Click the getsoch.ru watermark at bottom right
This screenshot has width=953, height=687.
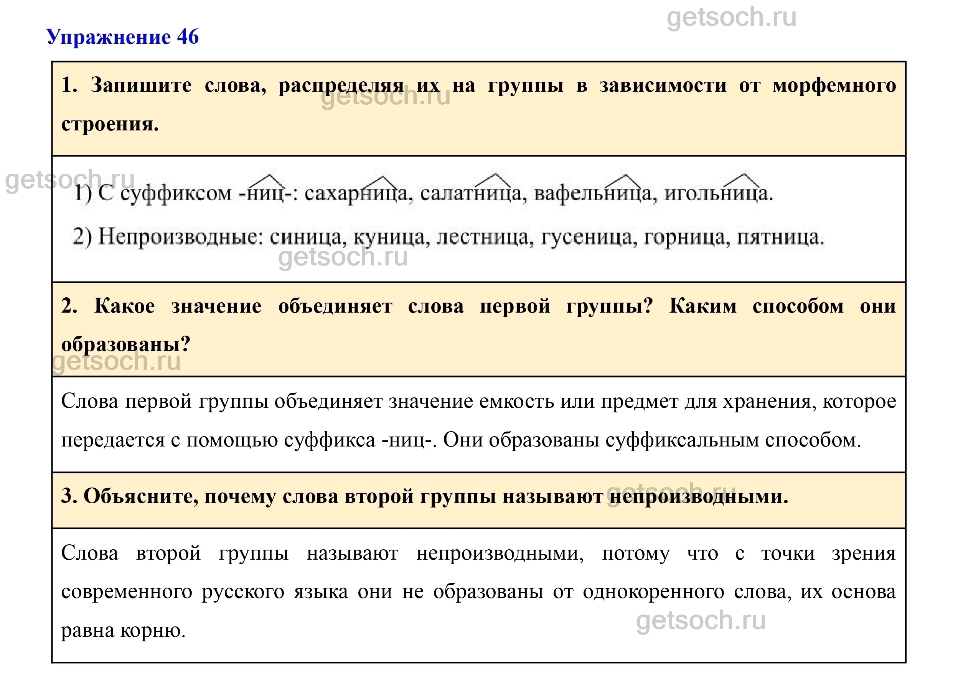click(701, 621)
